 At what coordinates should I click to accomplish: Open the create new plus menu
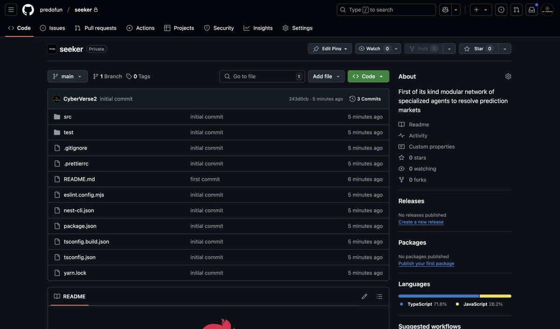point(481,10)
